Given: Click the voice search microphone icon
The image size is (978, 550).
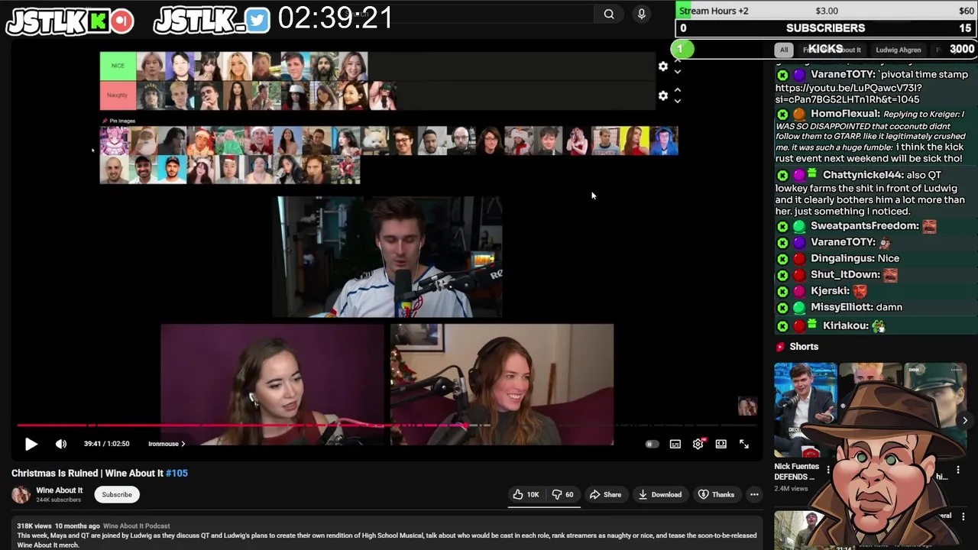Looking at the screenshot, I should (x=642, y=14).
